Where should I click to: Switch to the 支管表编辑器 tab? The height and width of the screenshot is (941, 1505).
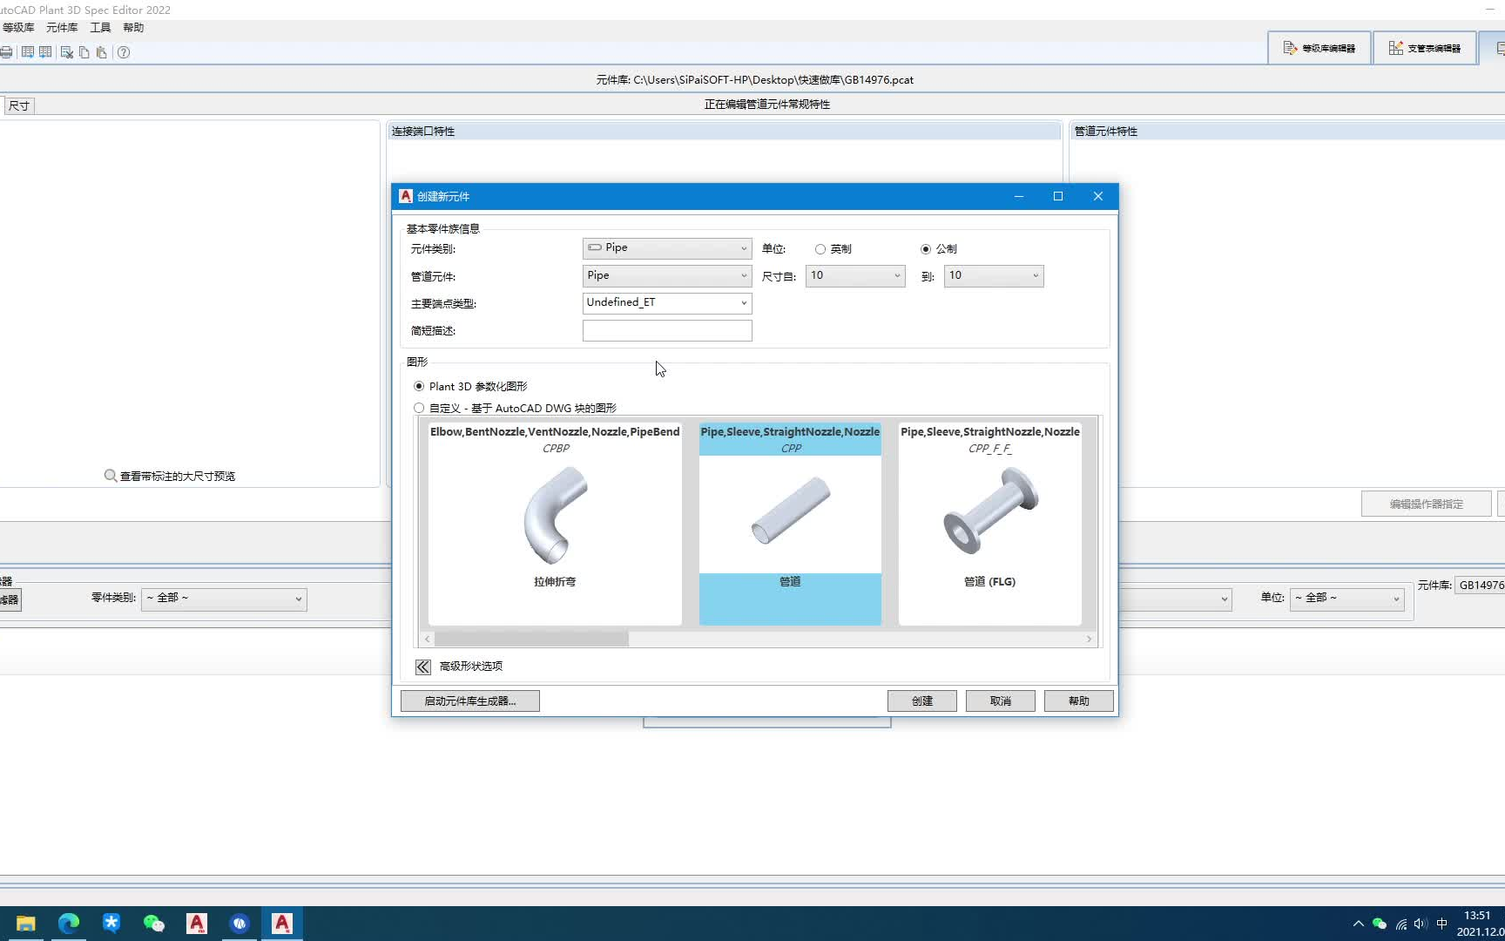tap(1425, 48)
